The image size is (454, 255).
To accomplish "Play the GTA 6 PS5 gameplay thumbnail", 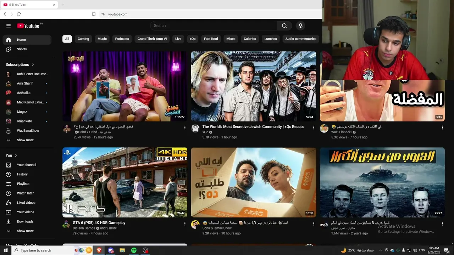I will tap(125, 182).
